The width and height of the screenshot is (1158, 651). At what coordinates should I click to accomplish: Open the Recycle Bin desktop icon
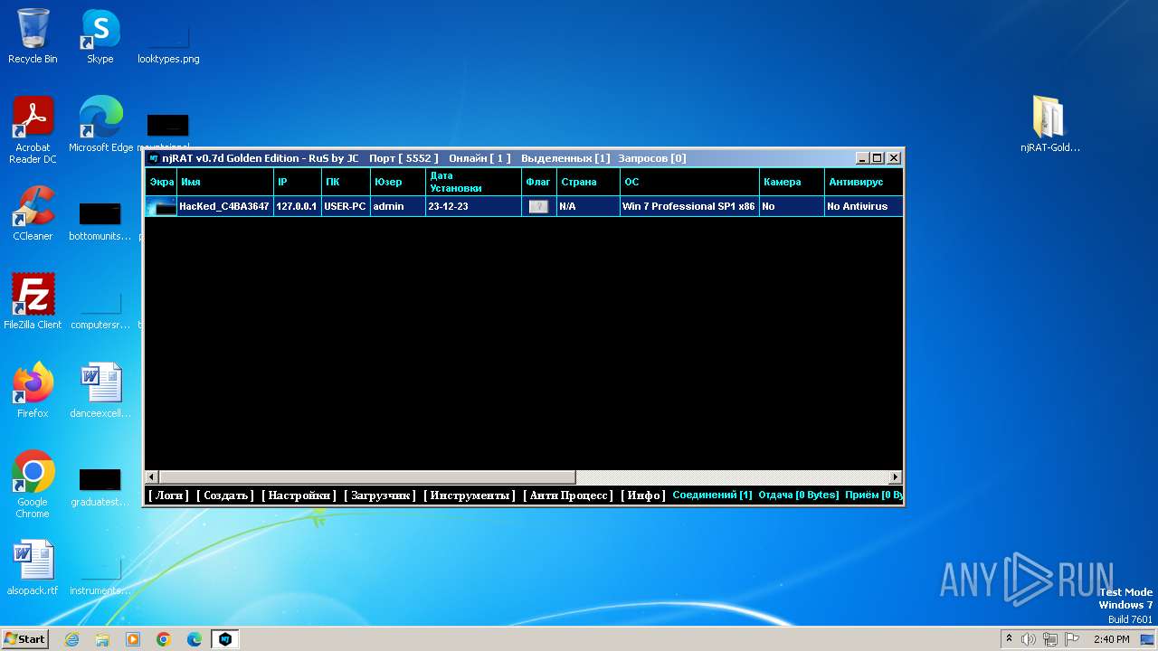pyautogui.click(x=33, y=36)
